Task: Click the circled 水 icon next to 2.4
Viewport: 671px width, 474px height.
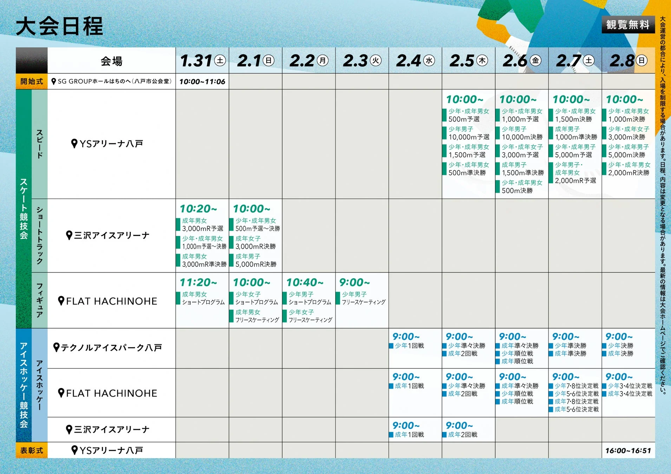Action: point(429,61)
